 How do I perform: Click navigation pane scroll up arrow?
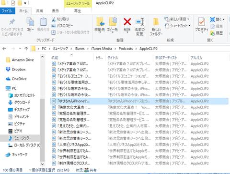(42, 57)
